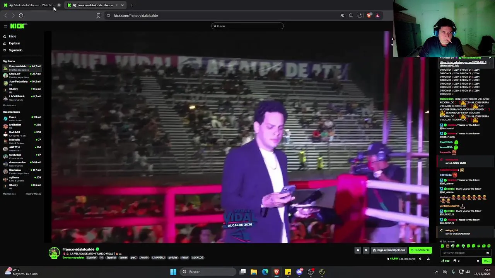Viewport: 495px width, 278px height.
Task: Open a new browser tab
Action: 132,5
